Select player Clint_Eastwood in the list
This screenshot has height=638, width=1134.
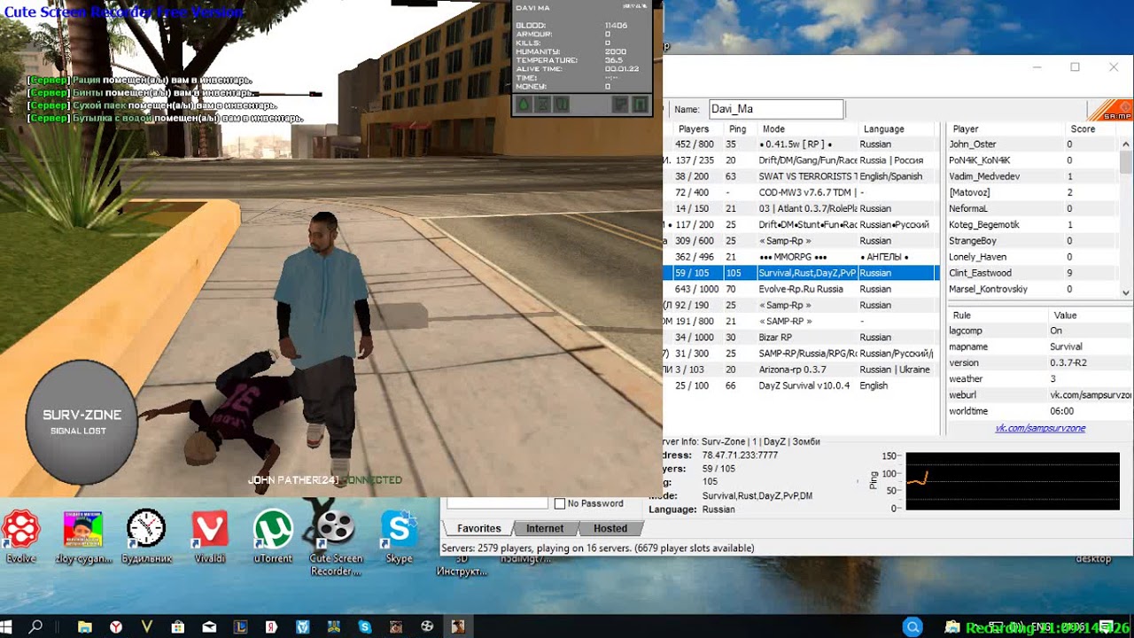1033,273
